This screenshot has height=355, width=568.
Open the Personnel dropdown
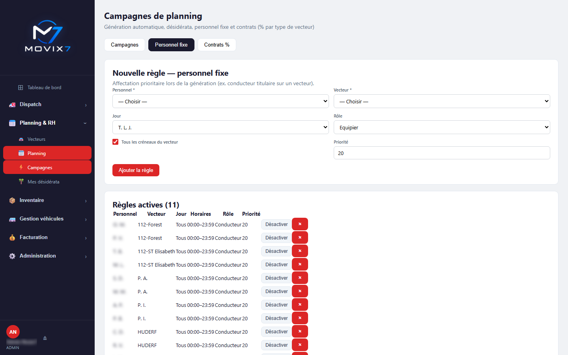point(220,101)
